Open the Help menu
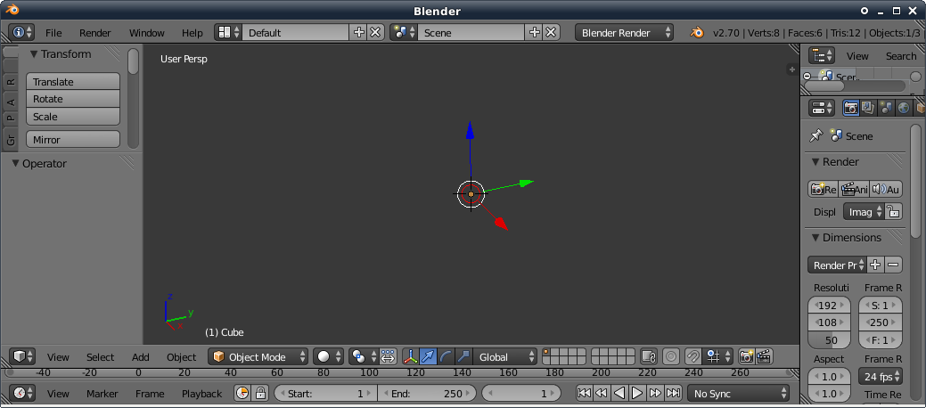This screenshot has width=926, height=408. [x=192, y=33]
